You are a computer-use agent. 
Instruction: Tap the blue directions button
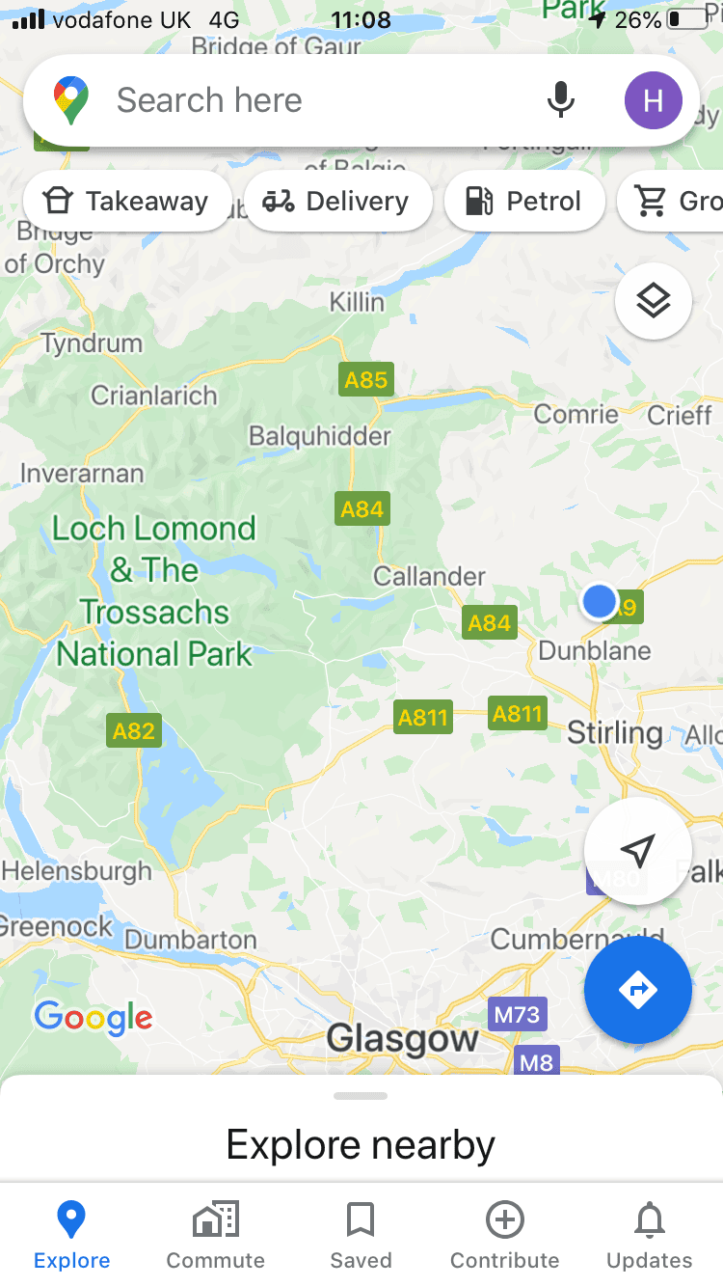click(638, 990)
